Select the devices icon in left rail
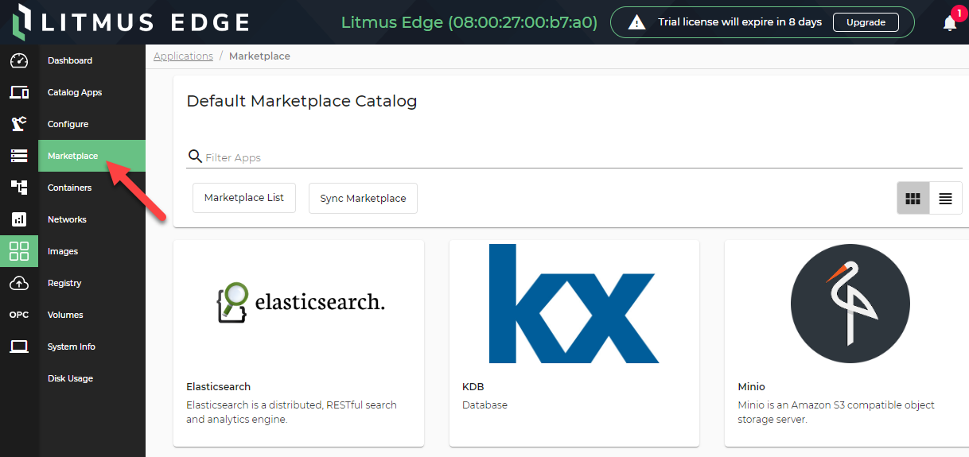This screenshot has height=457, width=969. (19, 92)
